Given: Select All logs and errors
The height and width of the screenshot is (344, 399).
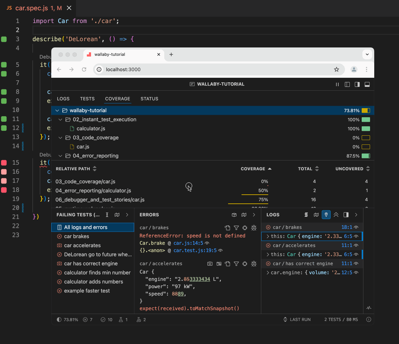Looking at the screenshot, I should click(93, 227).
